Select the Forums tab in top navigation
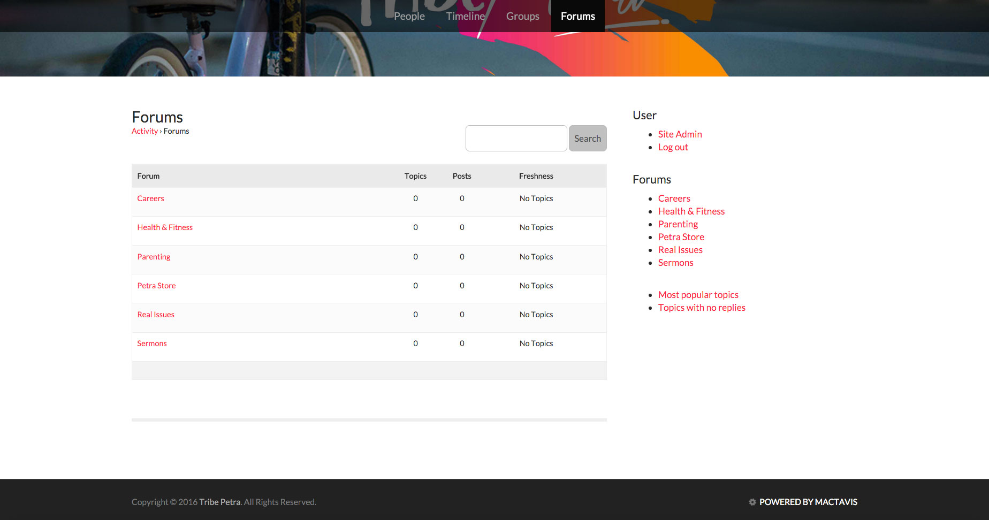The height and width of the screenshot is (520, 989). pyautogui.click(x=577, y=16)
